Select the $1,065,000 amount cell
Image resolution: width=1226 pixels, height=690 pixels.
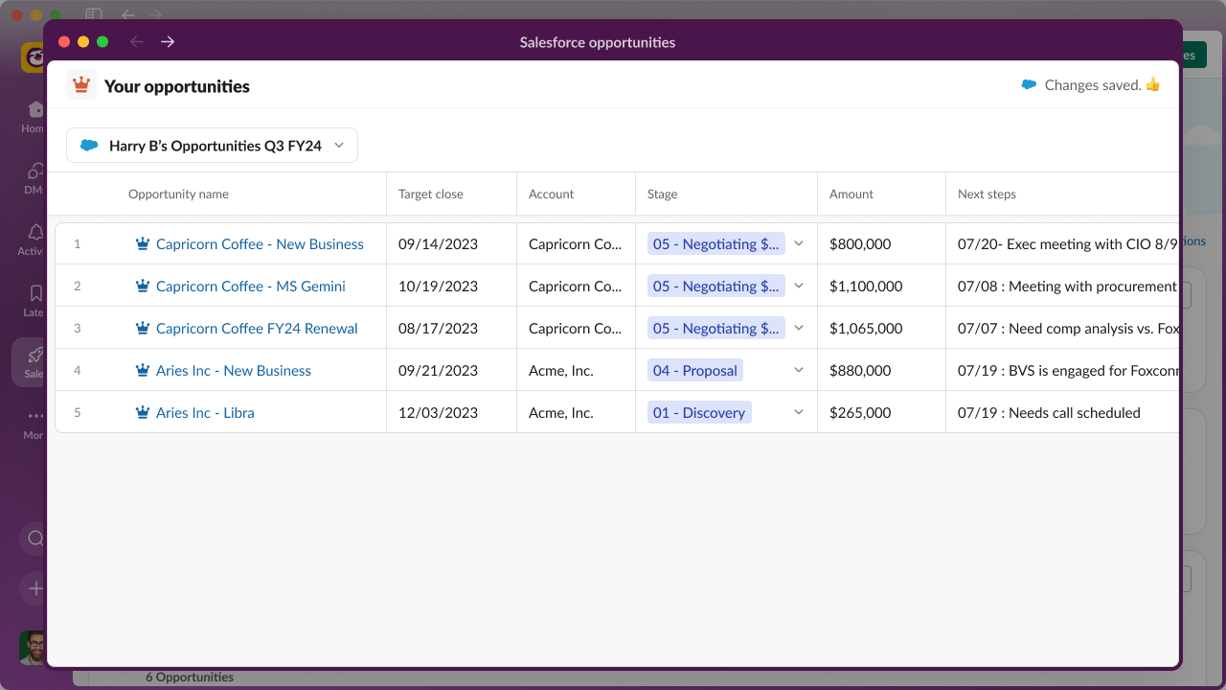pyautogui.click(x=881, y=329)
